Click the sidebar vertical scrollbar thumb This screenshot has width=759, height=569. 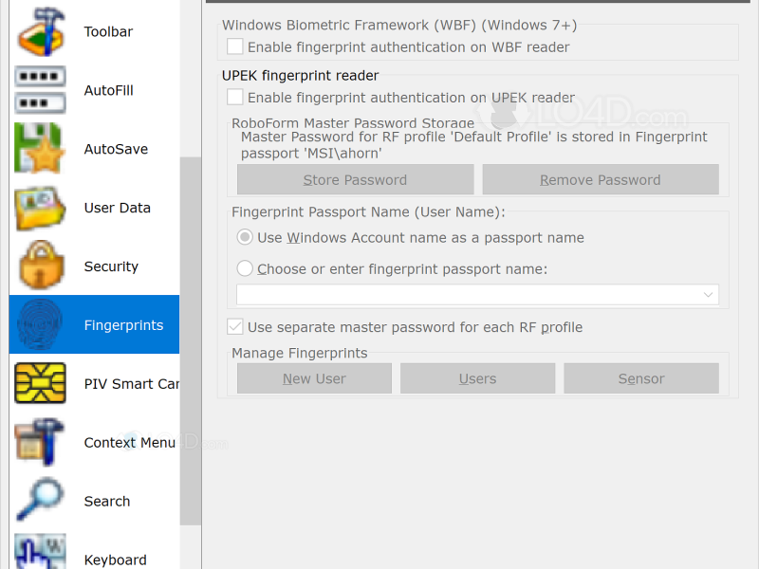coord(191,341)
